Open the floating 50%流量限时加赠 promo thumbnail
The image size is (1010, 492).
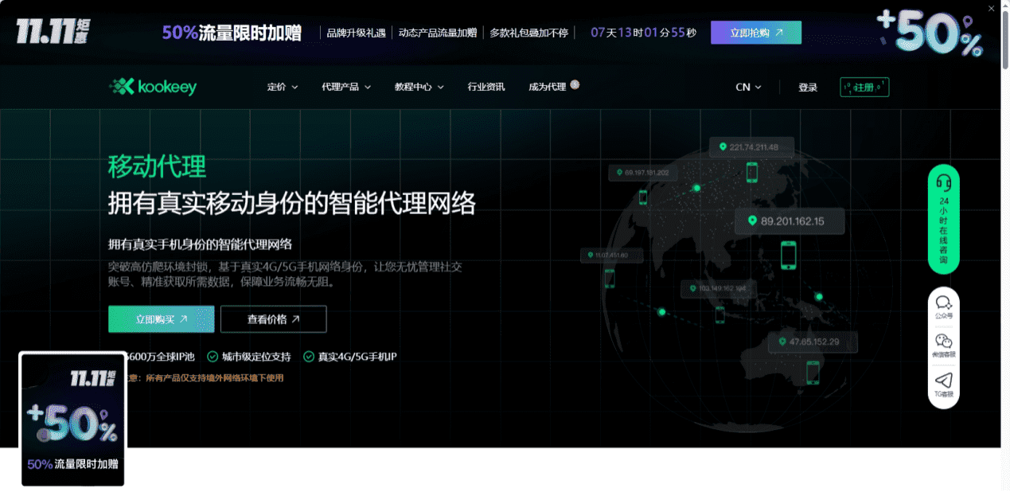click(x=72, y=420)
